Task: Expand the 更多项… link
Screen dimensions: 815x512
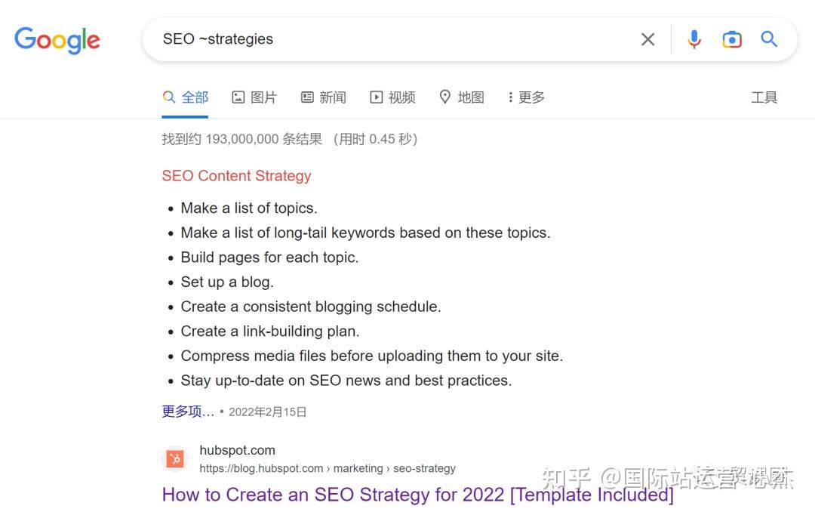Action: click(188, 412)
